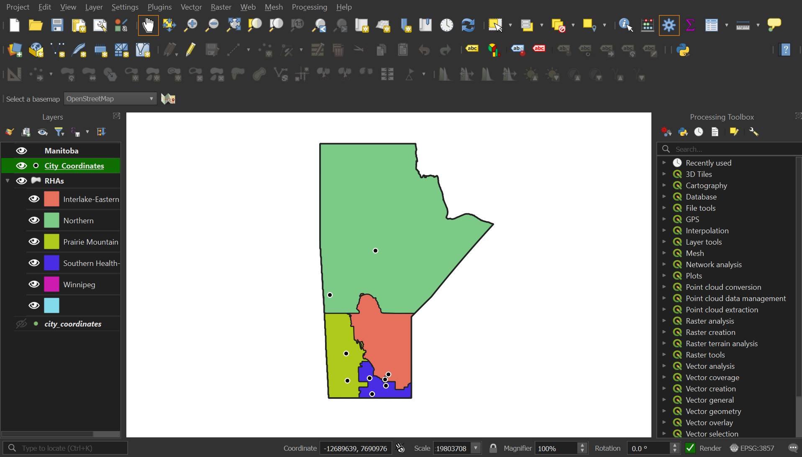
Task: Click the Identify Features tool
Action: coord(625,26)
